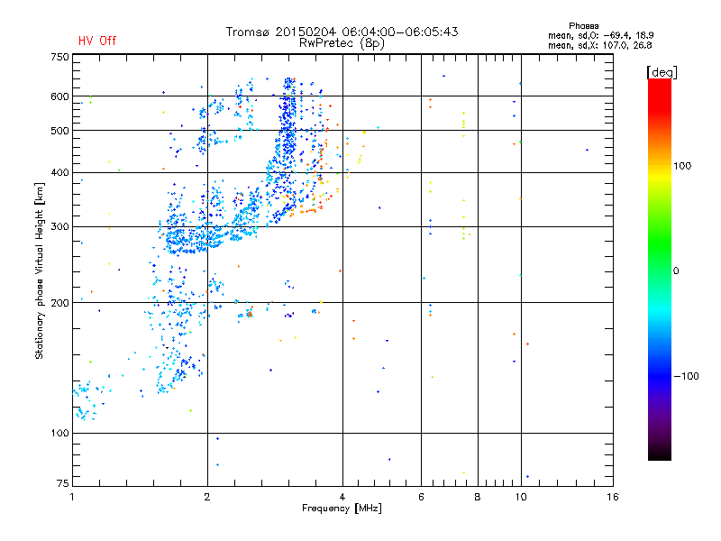Image resolution: width=721 pixels, height=541 pixels.
Task: Select the plot title 'Tromsø 20150204 06:04:00-06:05:43'
Action: 342,32
